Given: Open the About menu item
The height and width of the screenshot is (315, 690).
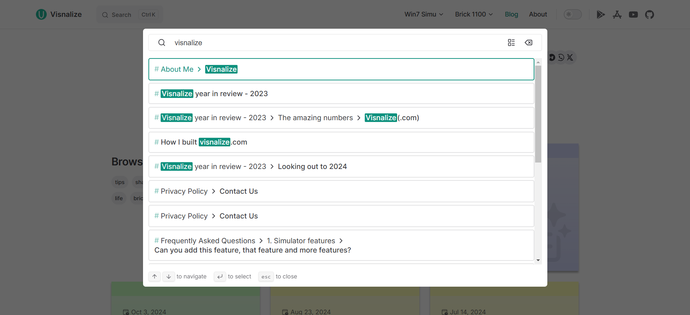Looking at the screenshot, I should point(538,14).
